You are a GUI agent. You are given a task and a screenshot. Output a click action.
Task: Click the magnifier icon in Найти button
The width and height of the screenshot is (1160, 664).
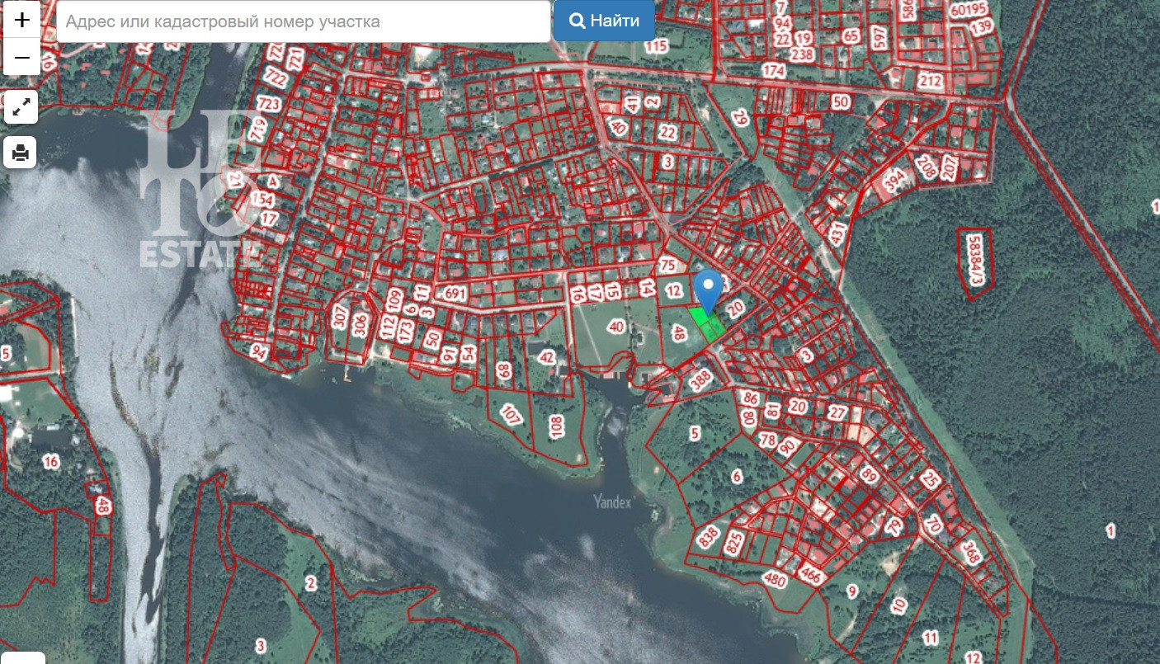pyautogui.click(x=578, y=21)
